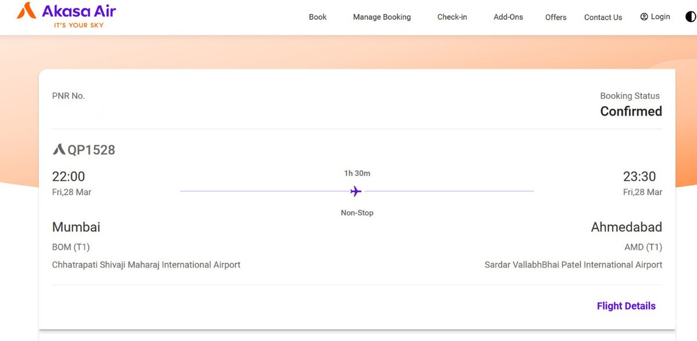
Task: Select the Ahmedabad destination city text
Action: [626, 227]
